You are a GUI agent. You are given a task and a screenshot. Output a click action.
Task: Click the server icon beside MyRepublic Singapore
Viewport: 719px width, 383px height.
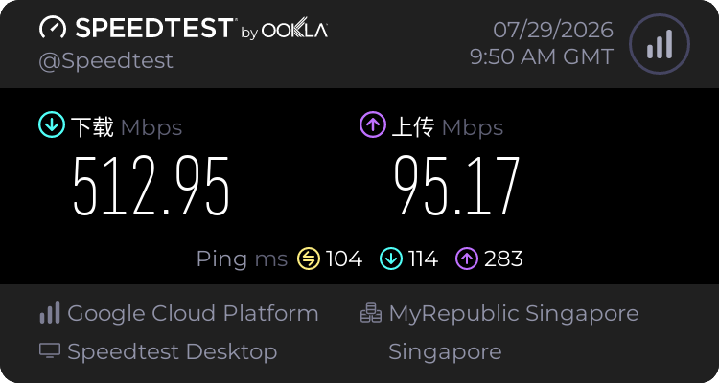pos(371,312)
